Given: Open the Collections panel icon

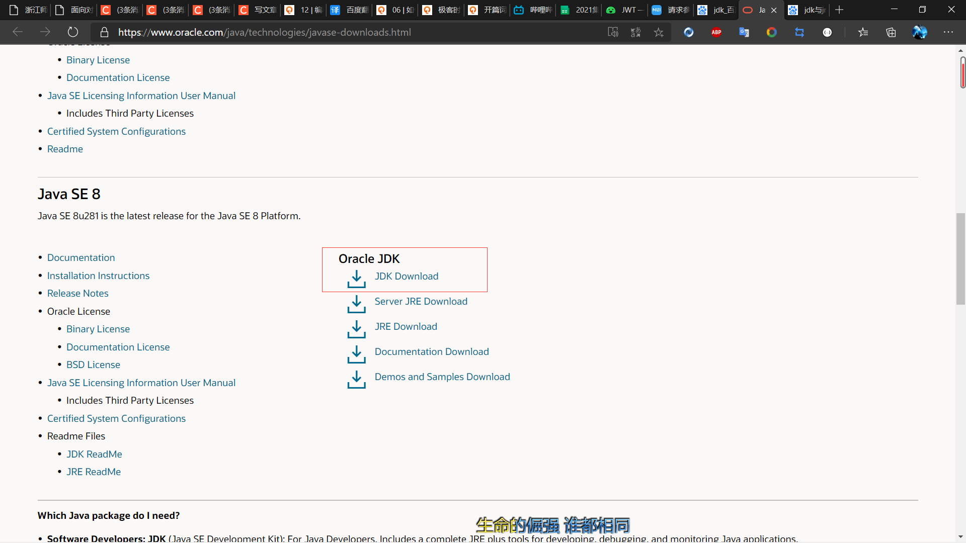Looking at the screenshot, I should coord(891,32).
